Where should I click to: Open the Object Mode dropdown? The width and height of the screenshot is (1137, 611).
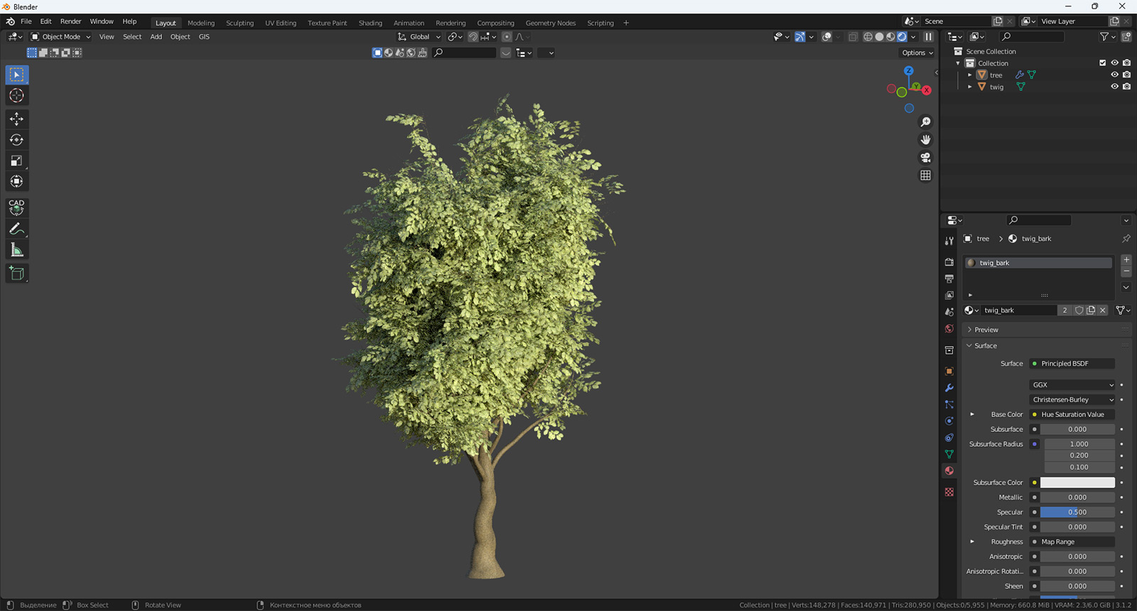point(61,37)
